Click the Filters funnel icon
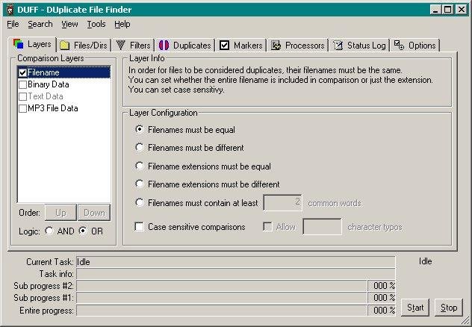The width and height of the screenshot is (472, 327). [x=121, y=46]
